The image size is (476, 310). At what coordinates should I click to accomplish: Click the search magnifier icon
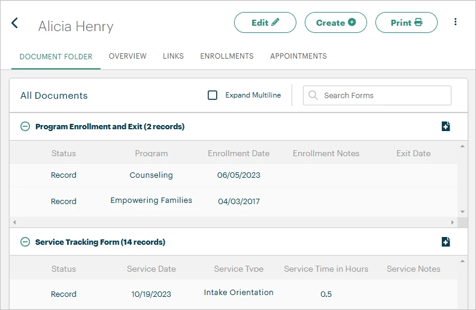[313, 95]
